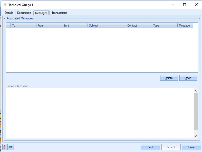Sort by the Type column header
The width and height of the screenshot is (202, 152).
pos(165,25)
